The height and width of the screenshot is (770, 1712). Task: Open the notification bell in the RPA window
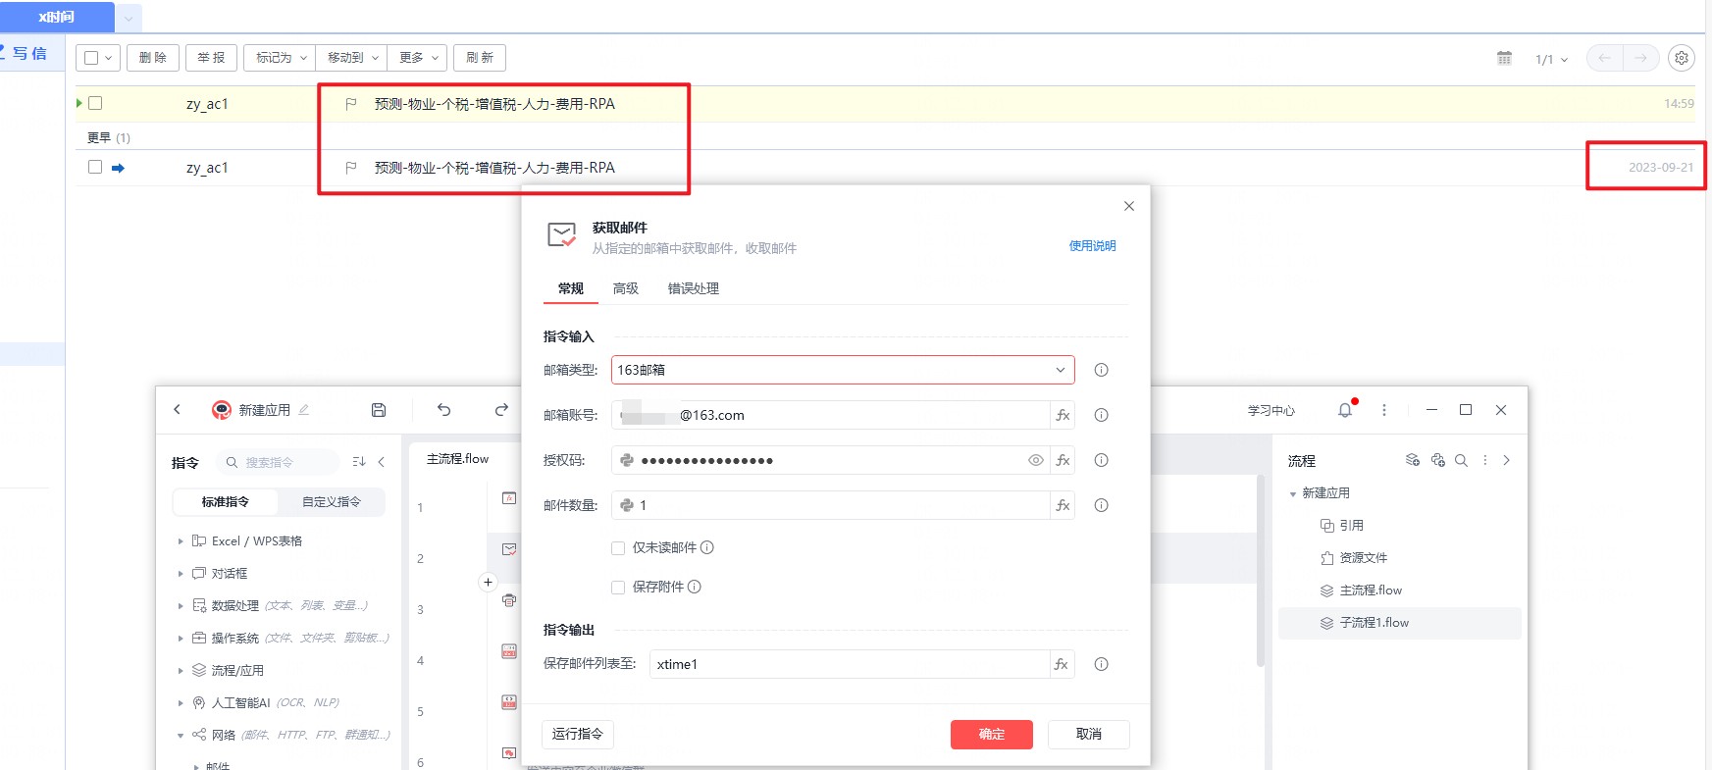coord(1345,410)
